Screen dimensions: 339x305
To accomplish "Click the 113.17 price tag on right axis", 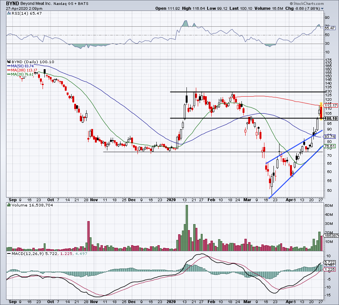I will [x=331, y=106].
